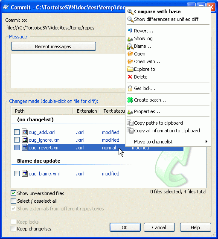The width and height of the screenshot is (218, 239).
Task: Expand the Move to changelist submenu
Action: click(168, 142)
